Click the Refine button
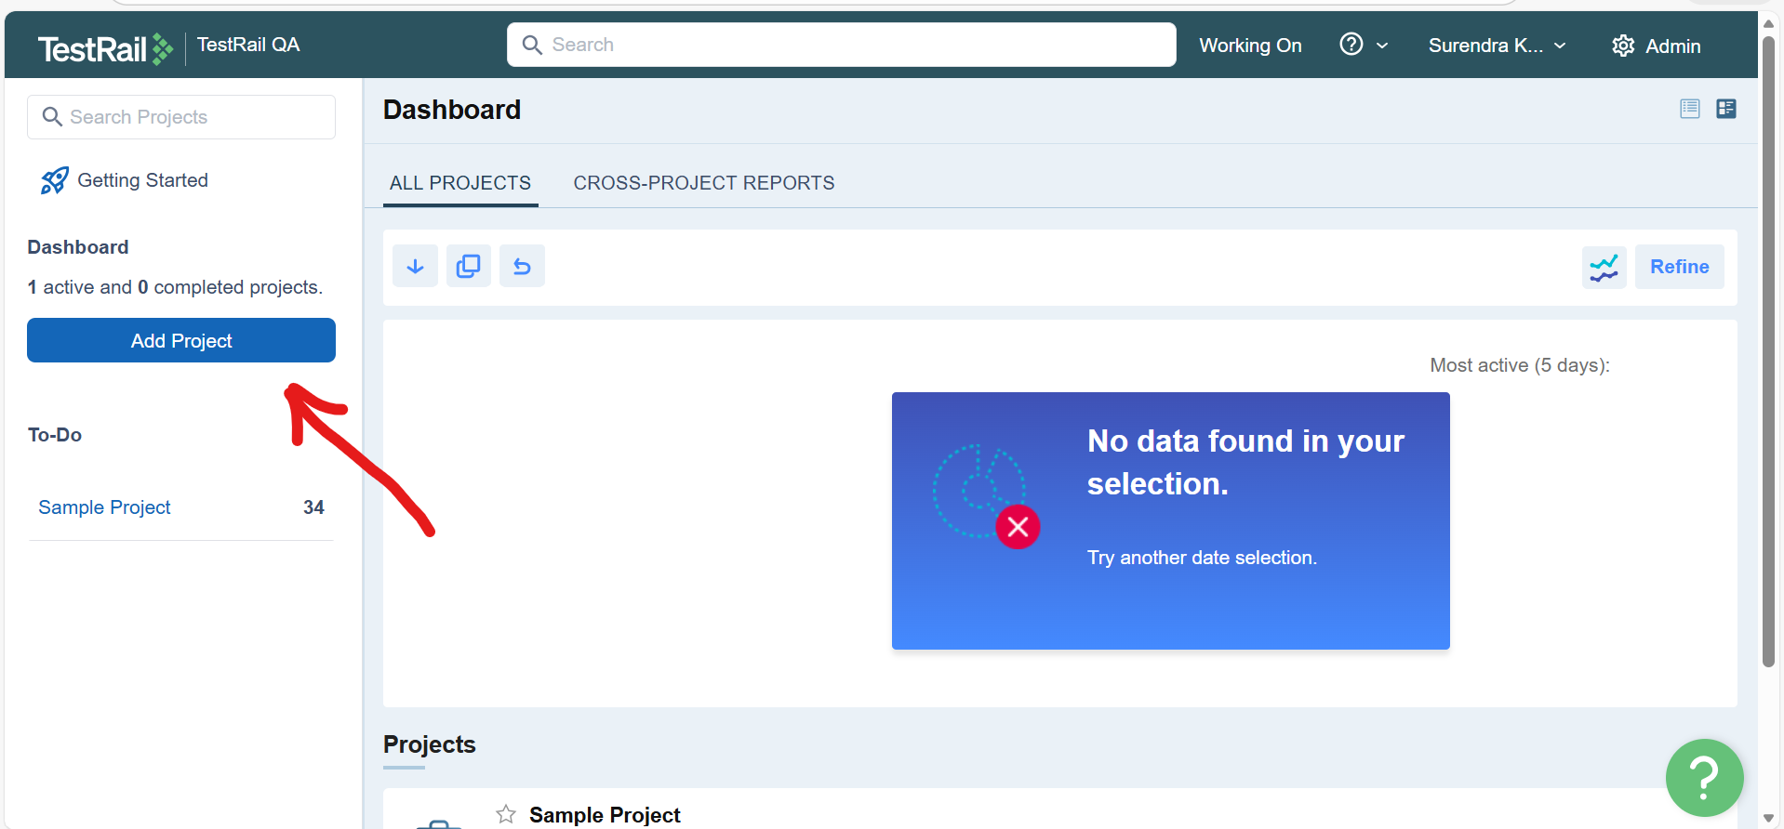Screen dimensions: 1784x829 coord(1679,267)
